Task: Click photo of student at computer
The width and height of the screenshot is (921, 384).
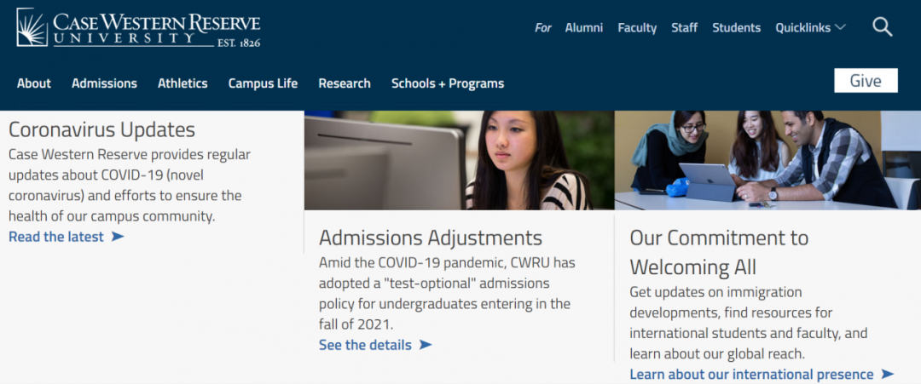Action: (460, 160)
